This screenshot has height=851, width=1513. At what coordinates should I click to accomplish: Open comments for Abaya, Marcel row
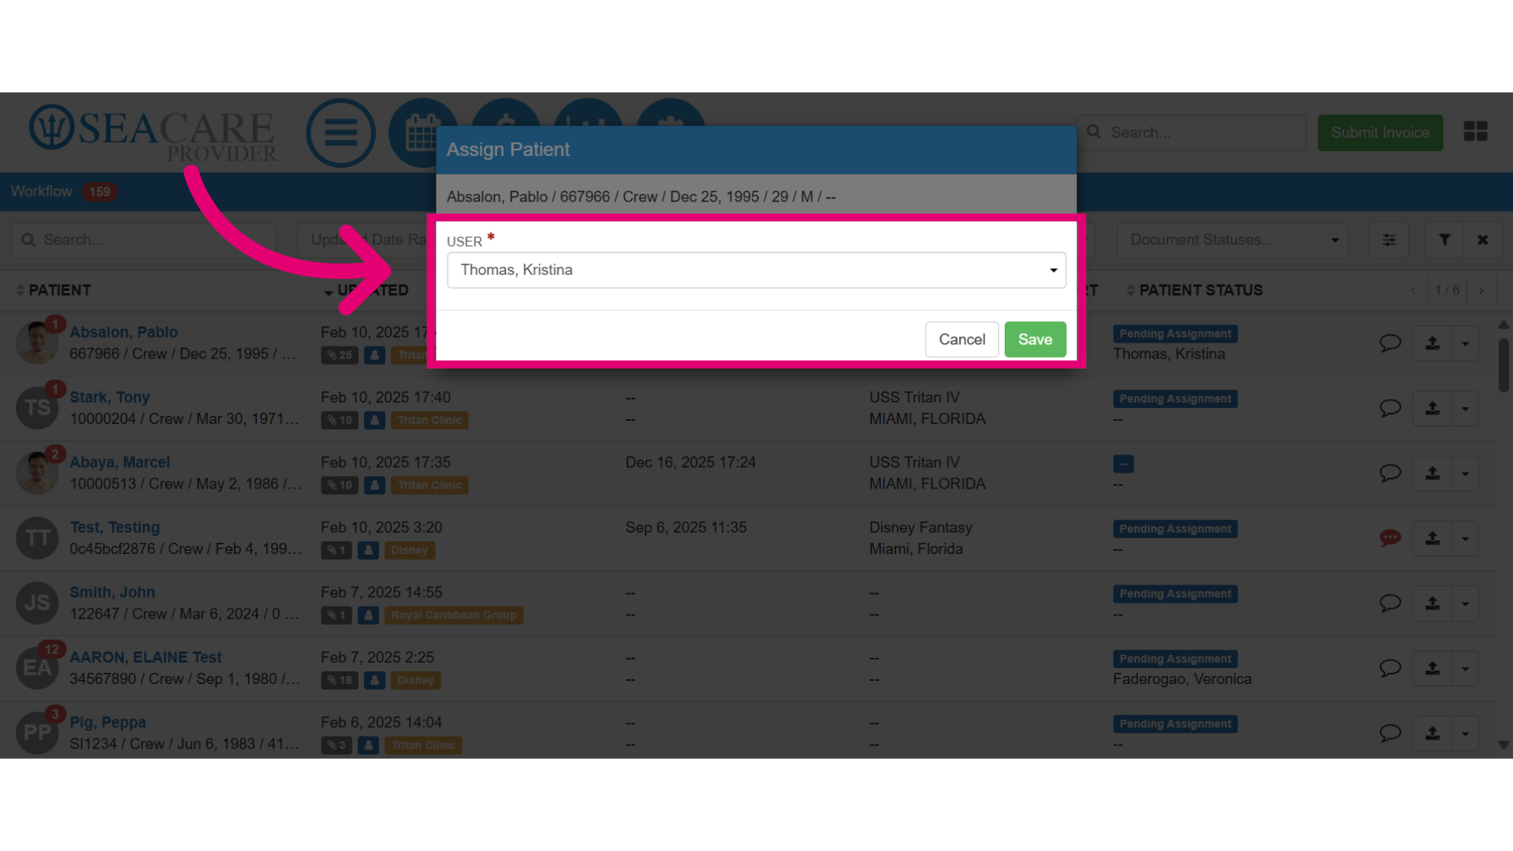coord(1389,473)
